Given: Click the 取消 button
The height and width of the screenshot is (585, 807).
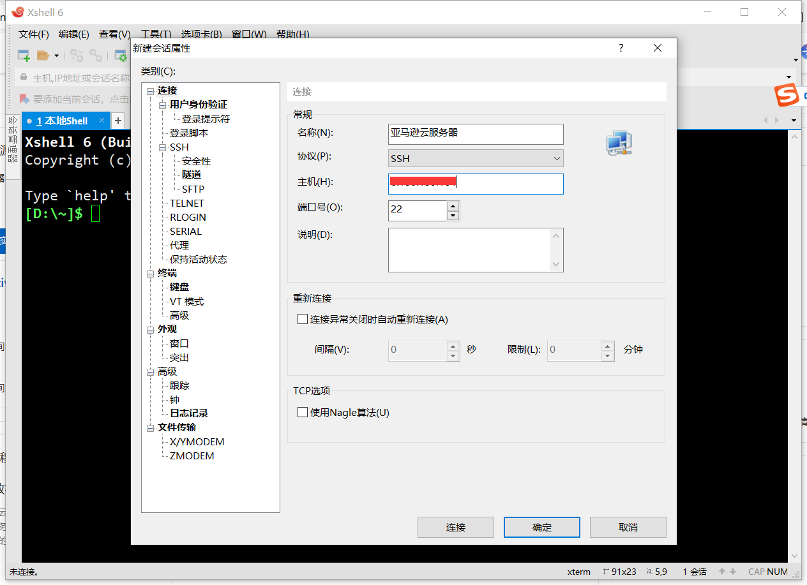Looking at the screenshot, I should 628,528.
